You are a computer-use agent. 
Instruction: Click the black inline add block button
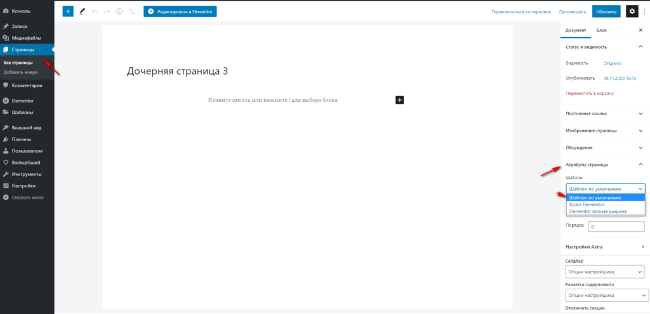tap(399, 100)
